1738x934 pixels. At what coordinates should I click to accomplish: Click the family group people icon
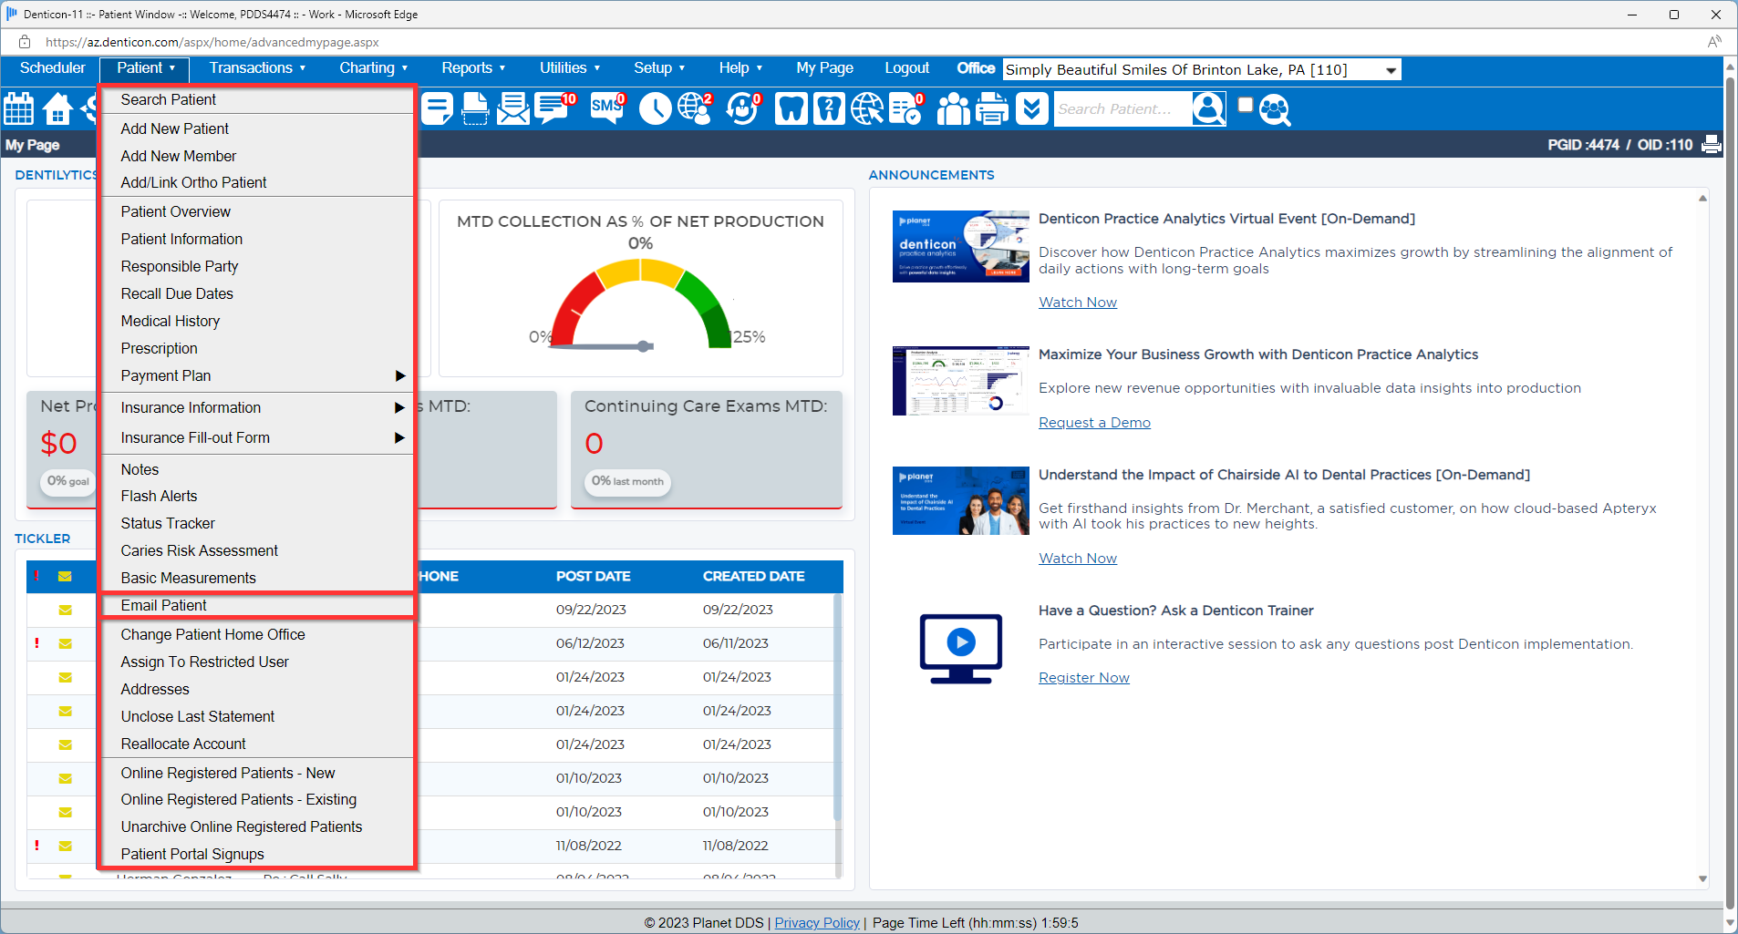pos(954,109)
